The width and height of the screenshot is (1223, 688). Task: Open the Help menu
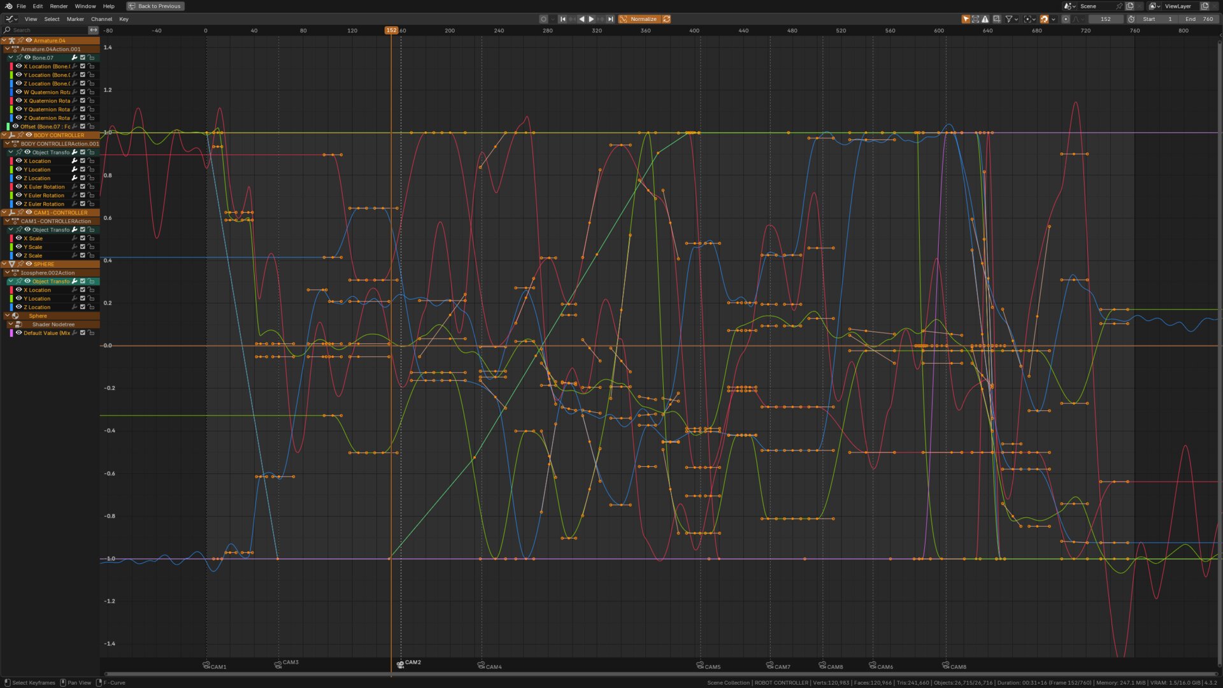click(109, 6)
